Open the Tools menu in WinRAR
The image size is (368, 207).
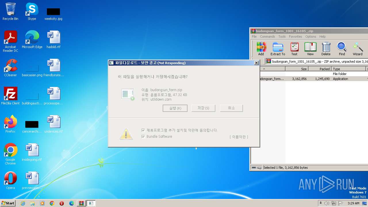pos(282,37)
